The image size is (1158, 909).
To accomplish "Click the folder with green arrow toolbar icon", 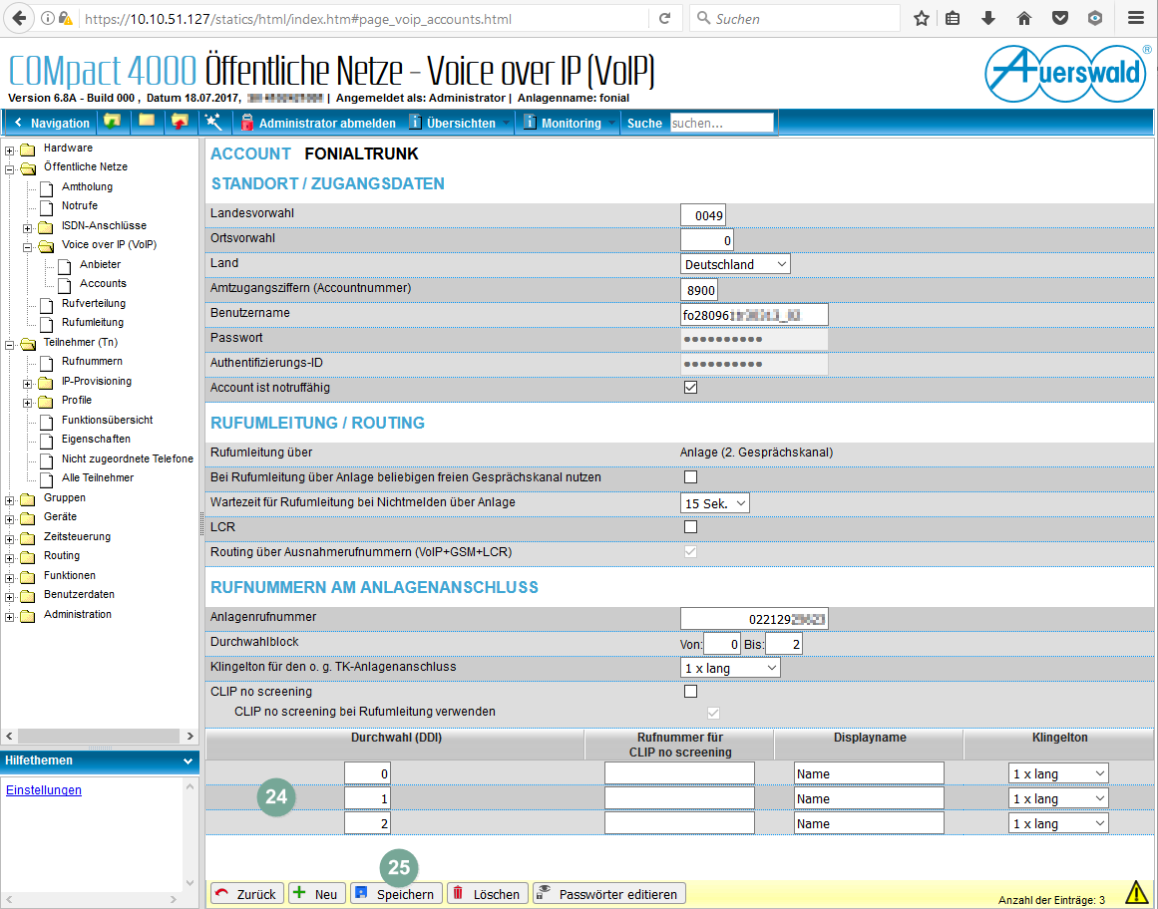I will [x=112, y=122].
